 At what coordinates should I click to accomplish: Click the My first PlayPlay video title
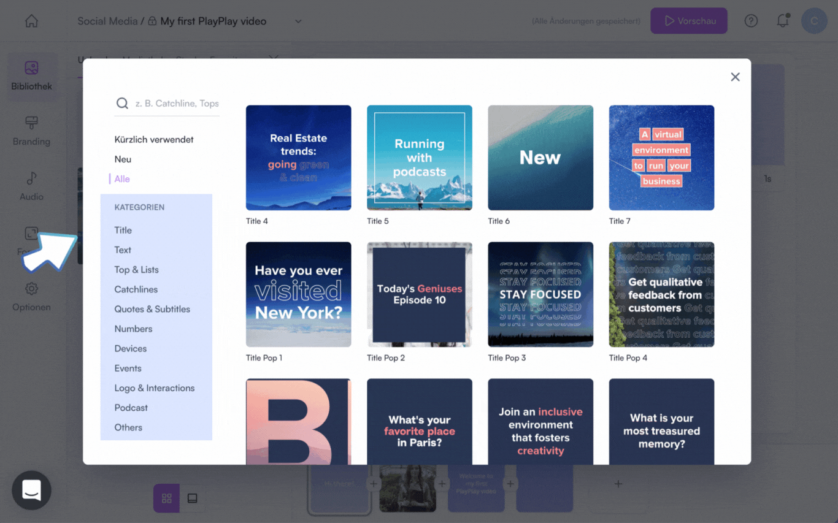click(213, 21)
